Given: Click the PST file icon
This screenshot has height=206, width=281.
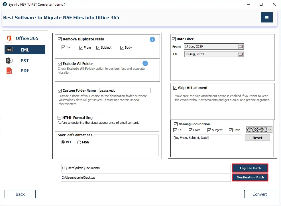Looking at the screenshot, I should click(9, 61).
